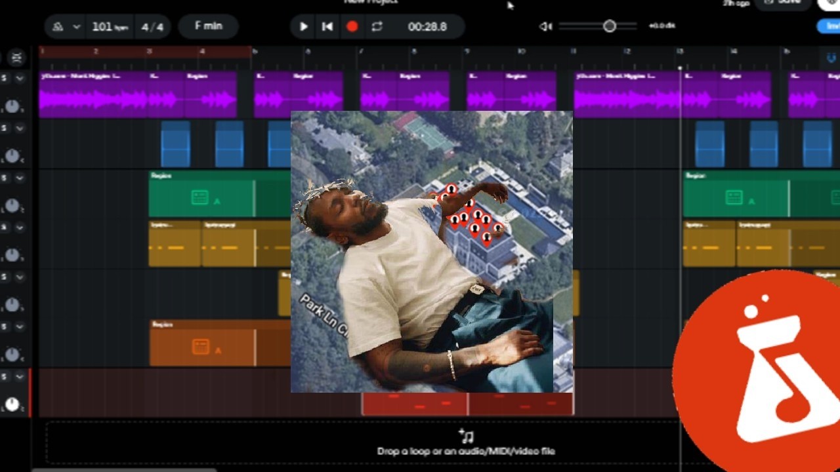Select the left green Region MIDI icon
Viewport: 840px width, 472px height.
tap(199, 197)
